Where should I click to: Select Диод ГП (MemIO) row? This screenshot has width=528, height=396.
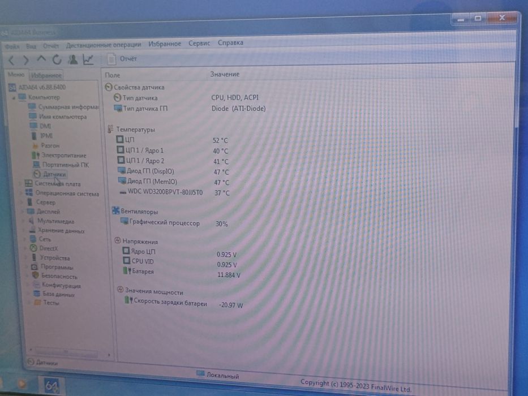pyautogui.click(x=148, y=182)
